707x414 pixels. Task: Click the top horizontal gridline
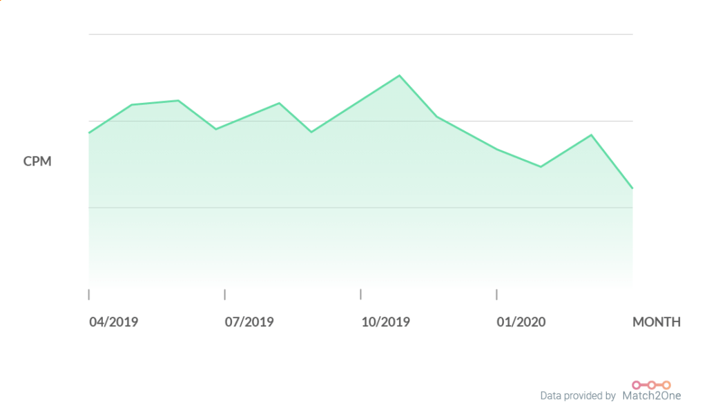tap(360, 34)
